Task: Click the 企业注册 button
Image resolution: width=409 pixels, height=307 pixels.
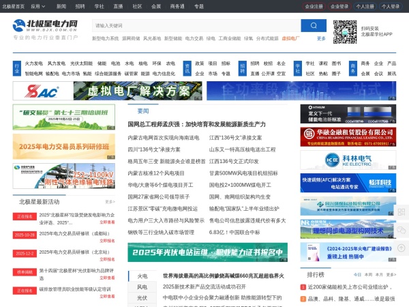Action: (x=314, y=6)
